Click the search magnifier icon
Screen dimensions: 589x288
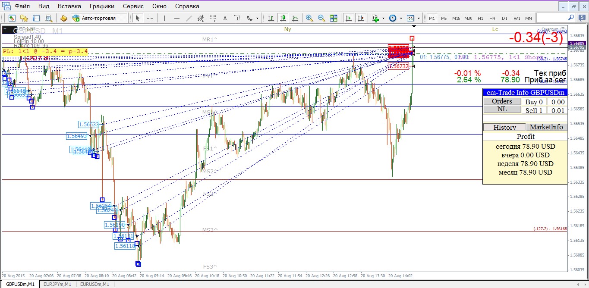[571, 18]
